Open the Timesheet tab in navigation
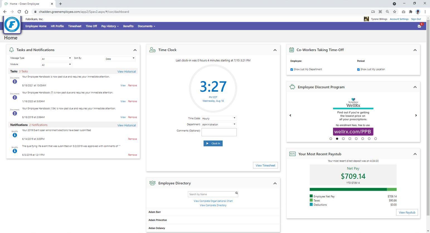 75,26
